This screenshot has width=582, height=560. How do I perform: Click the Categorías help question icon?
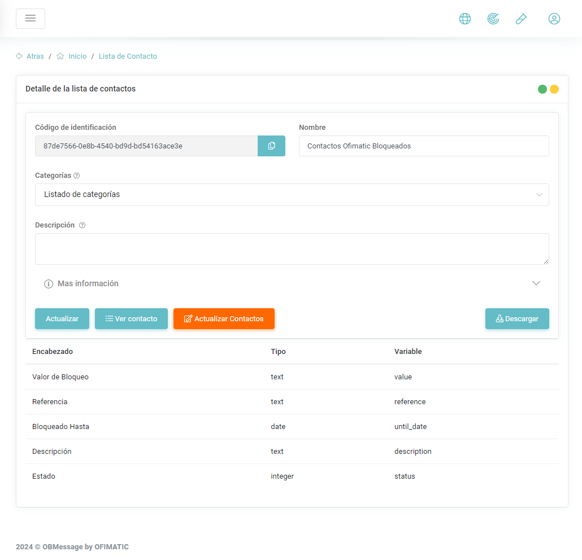point(77,176)
